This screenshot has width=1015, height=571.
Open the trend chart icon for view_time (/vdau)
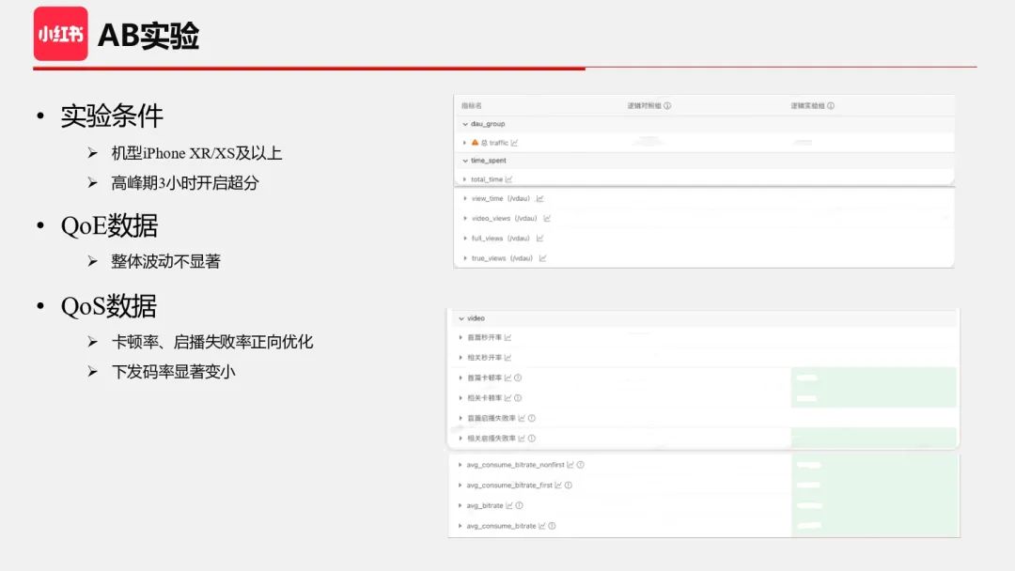539,198
